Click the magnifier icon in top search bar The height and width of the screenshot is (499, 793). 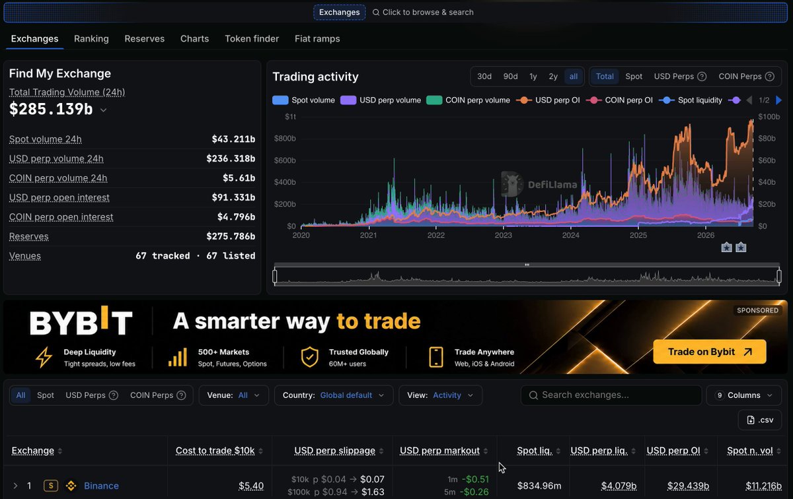[x=376, y=12]
